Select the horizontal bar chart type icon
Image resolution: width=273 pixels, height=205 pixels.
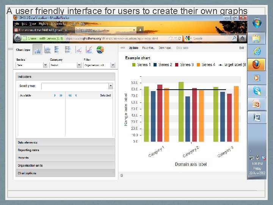(x=57, y=50)
